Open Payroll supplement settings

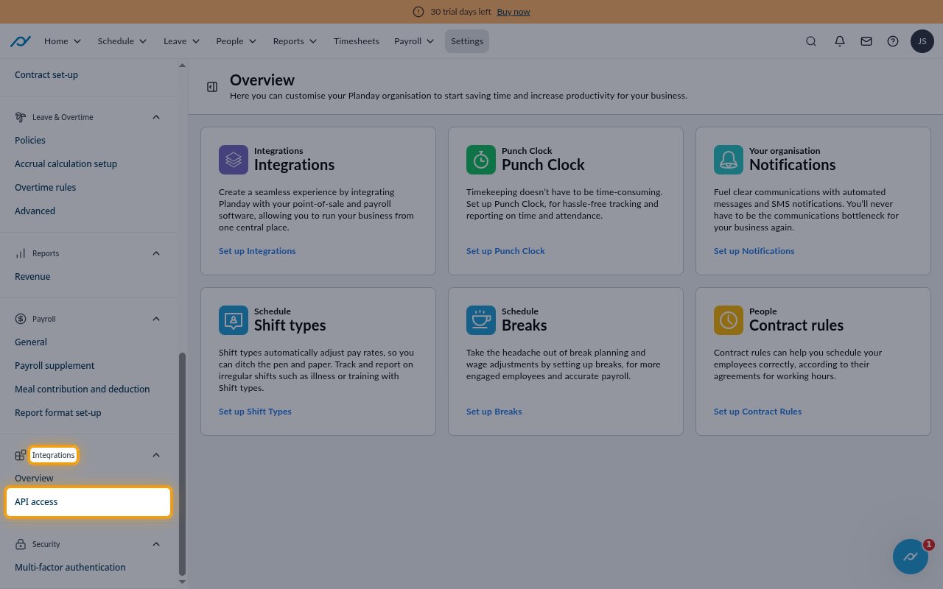[55, 365]
